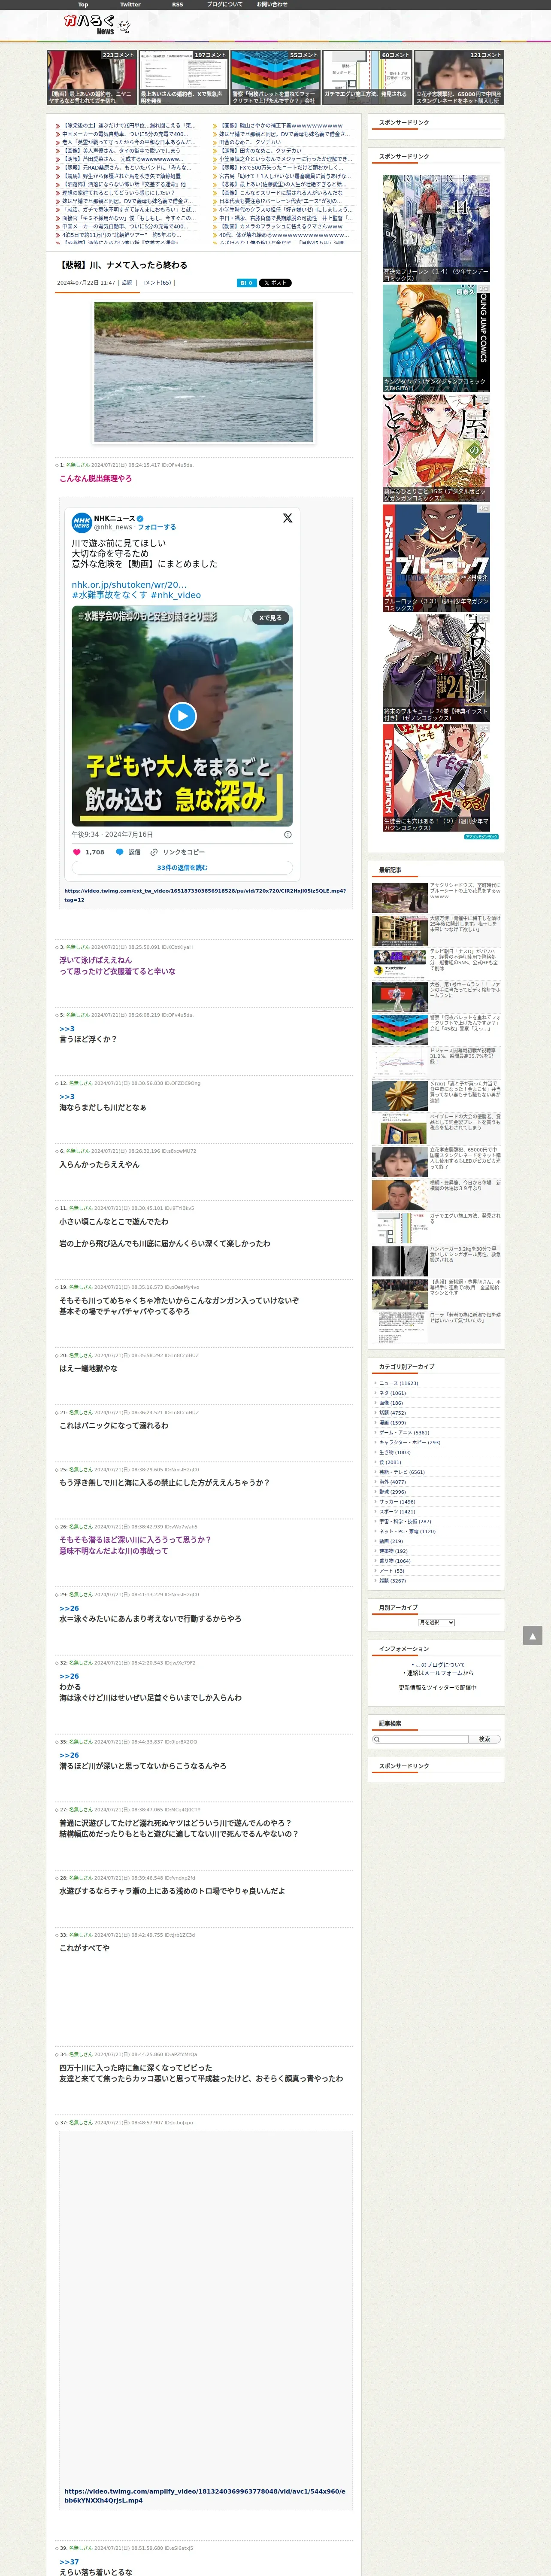Reply to the tweet via 返信 bubble
This screenshot has width=551, height=2576.
click(x=127, y=852)
